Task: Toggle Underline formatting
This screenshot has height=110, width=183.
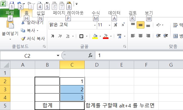Action: click(x=68, y=36)
